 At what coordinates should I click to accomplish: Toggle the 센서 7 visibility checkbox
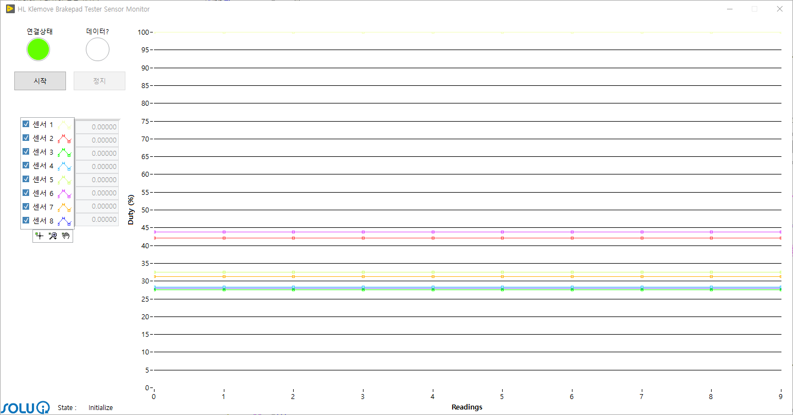pyautogui.click(x=26, y=206)
